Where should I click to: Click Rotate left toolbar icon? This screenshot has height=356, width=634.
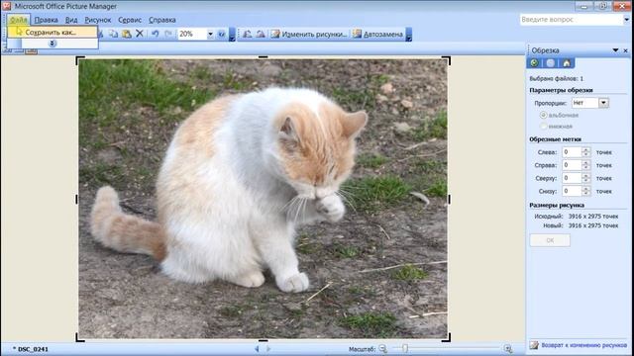247,34
